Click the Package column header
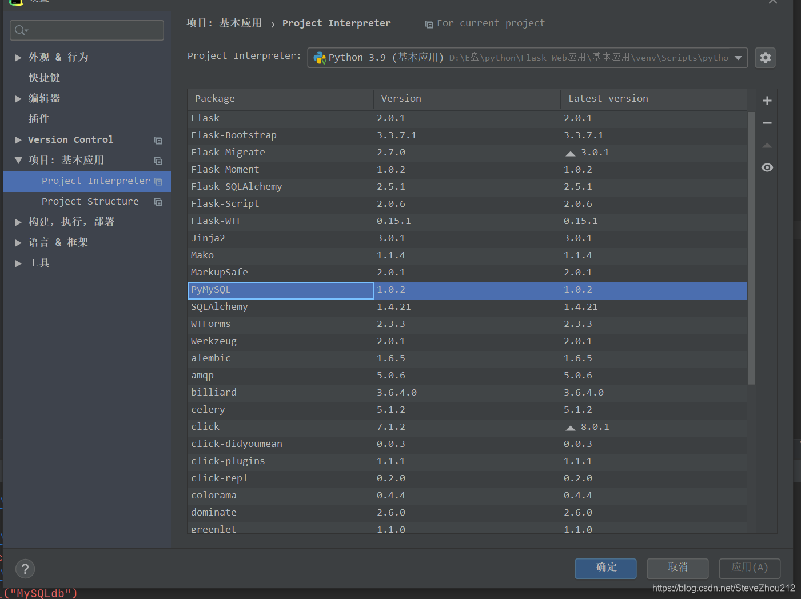This screenshot has height=599, width=801. click(x=281, y=99)
